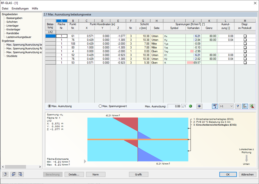Image resolution: width=259 pixels, height=184 pixels.
Task: Click the help question mark icon
Action: (x=5, y=174)
